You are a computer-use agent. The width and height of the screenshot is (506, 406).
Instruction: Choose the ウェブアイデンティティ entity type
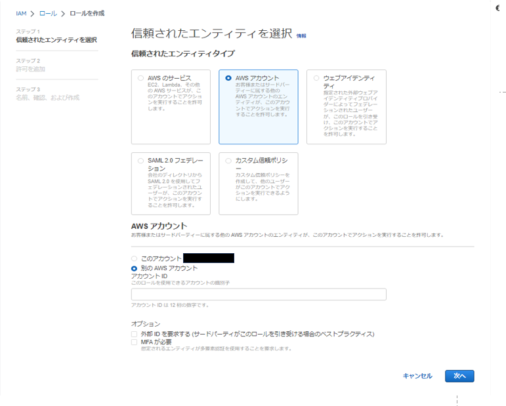coord(347,107)
